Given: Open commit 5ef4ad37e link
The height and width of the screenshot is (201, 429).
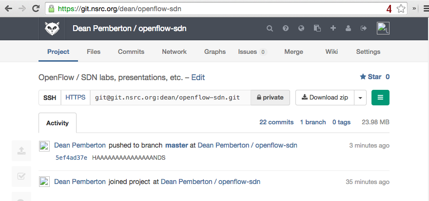Looking at the screenshot, I should pyautogui.click(x=71, y=158).
